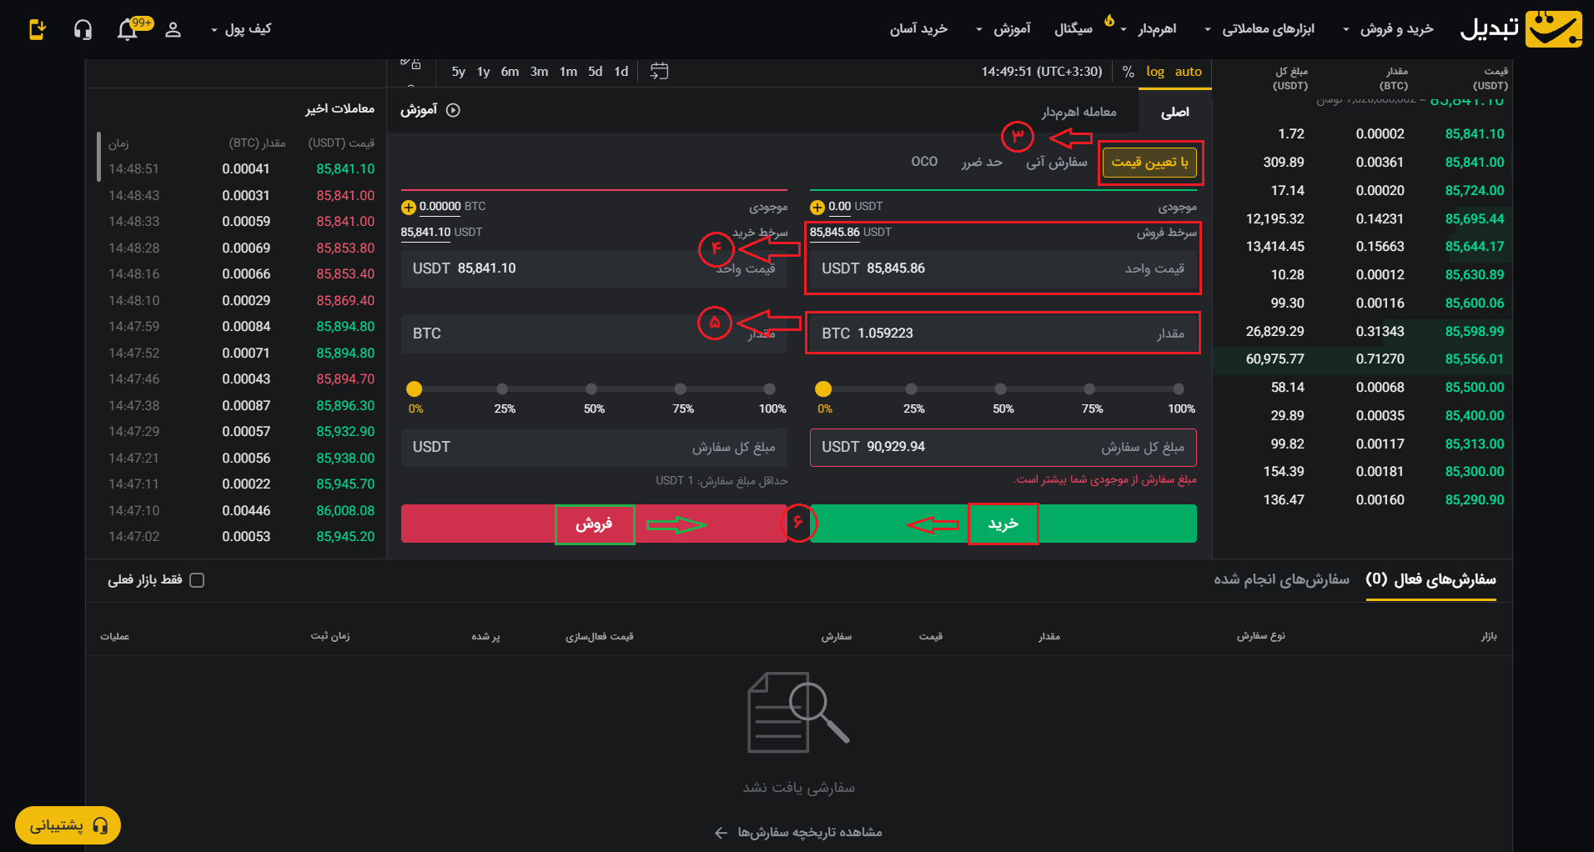Expand the کیف پول dropdown
Image resolution: width=1594 pixels, height=852 pixels.
coord(240,29)
